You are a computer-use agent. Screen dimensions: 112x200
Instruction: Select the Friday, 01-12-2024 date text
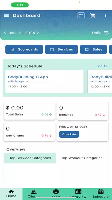pyautogui.click(x=73, y=127)
